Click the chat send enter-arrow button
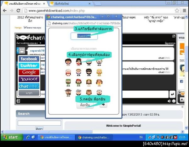 pyautogui.click(x=172, y=94)
